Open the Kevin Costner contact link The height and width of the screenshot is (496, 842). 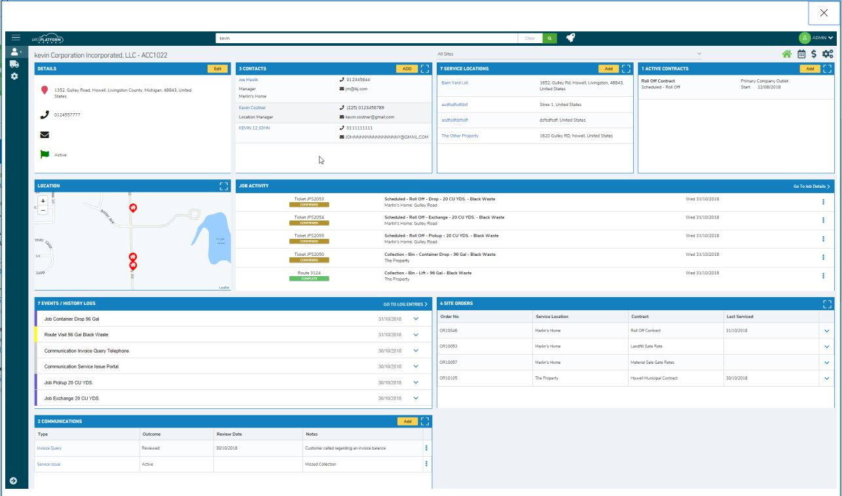pyautogui.click(x=252, y=106)
